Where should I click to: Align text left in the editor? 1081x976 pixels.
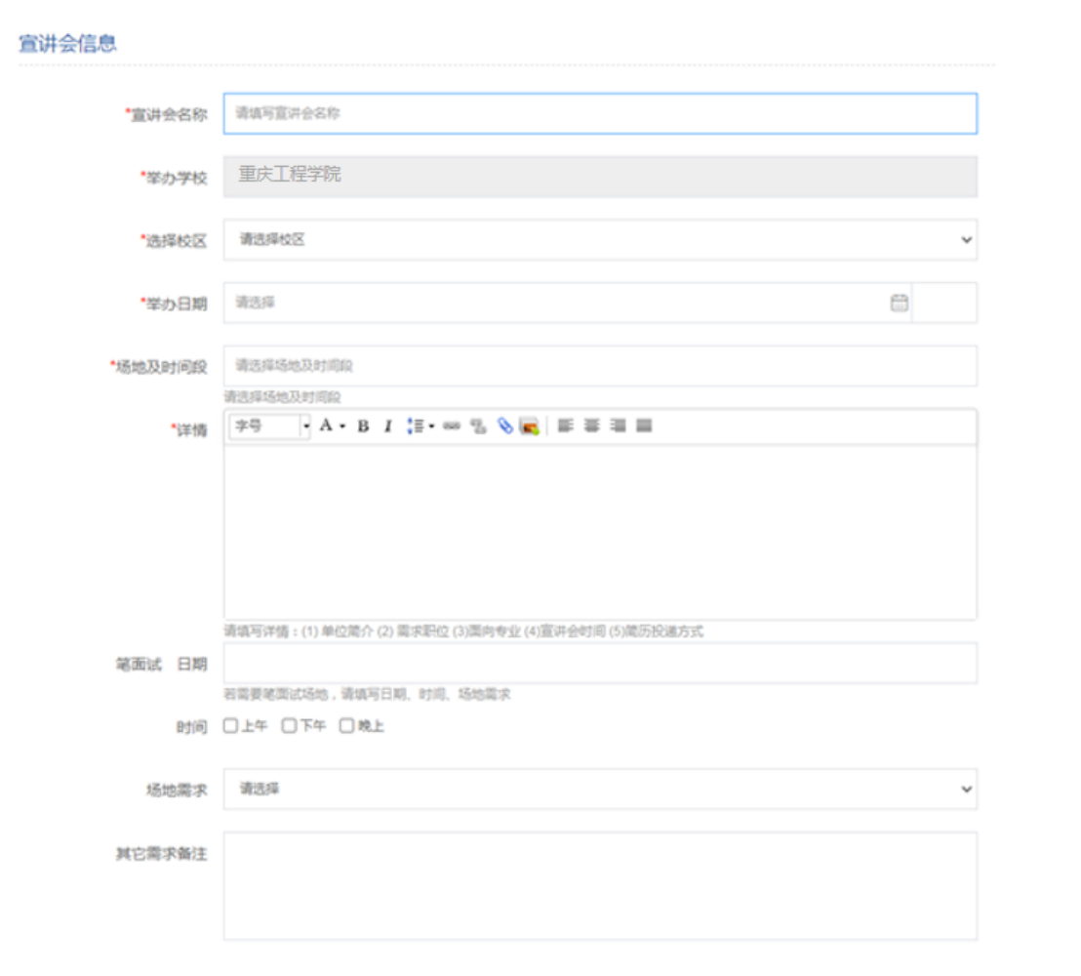click(566, 426)
